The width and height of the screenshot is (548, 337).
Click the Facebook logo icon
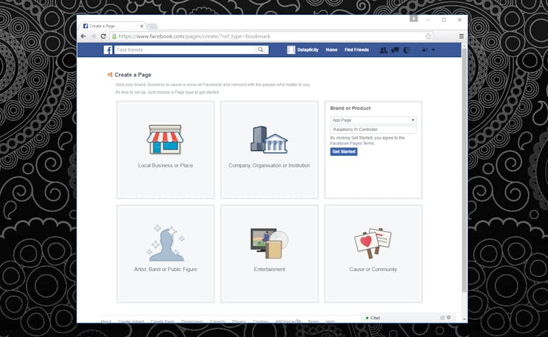coord(108,50)
